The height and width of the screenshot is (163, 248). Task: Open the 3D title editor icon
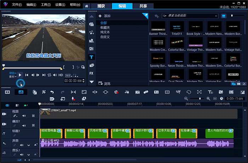[210, 92]
